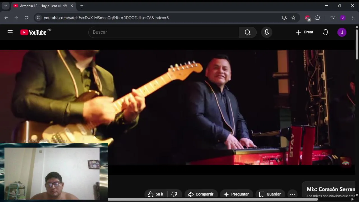Open YouTube notifications bell
The width and height of the screenshot is (359, 202).
[326, 32]
